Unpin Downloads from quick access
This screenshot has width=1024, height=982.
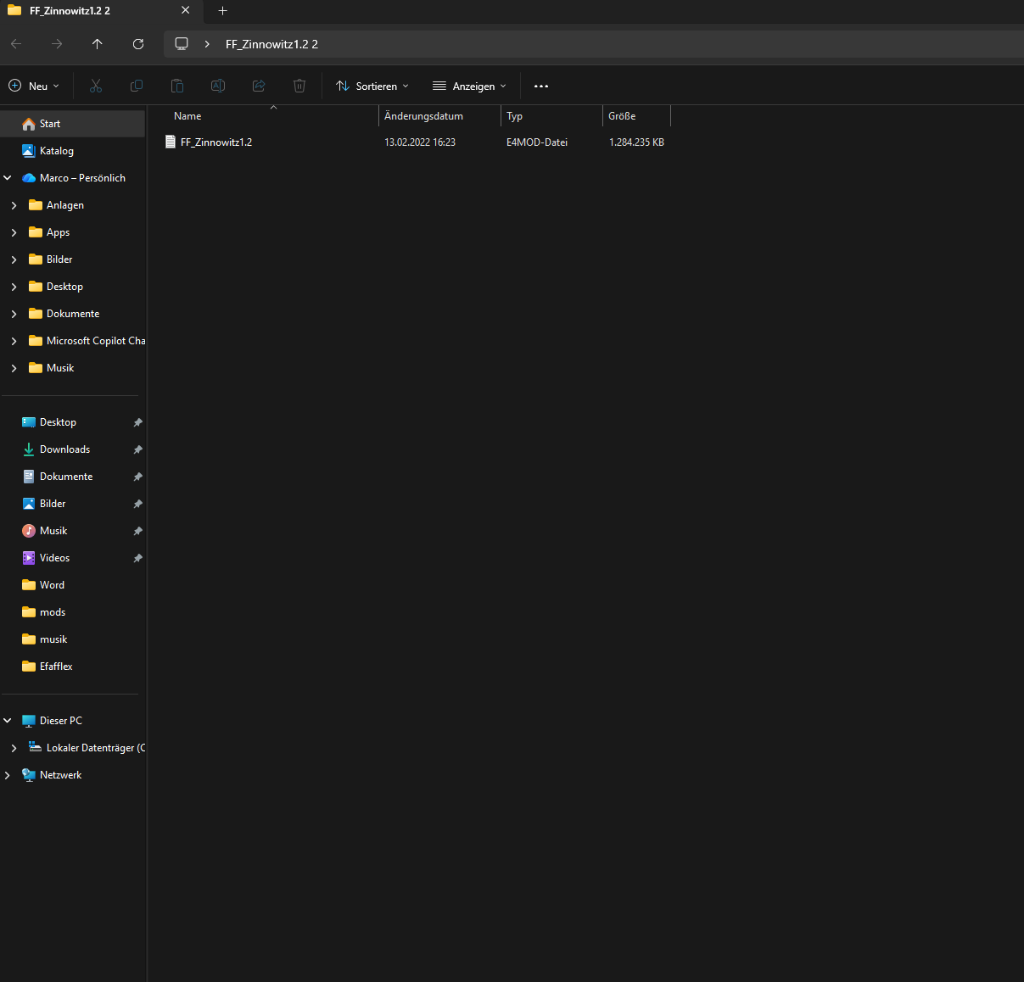pos(137,449)
